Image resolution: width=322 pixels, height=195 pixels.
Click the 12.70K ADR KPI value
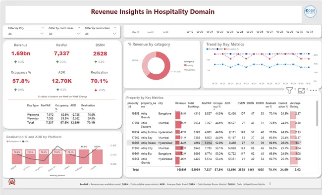pyautogui.click(x=61, y=81)
